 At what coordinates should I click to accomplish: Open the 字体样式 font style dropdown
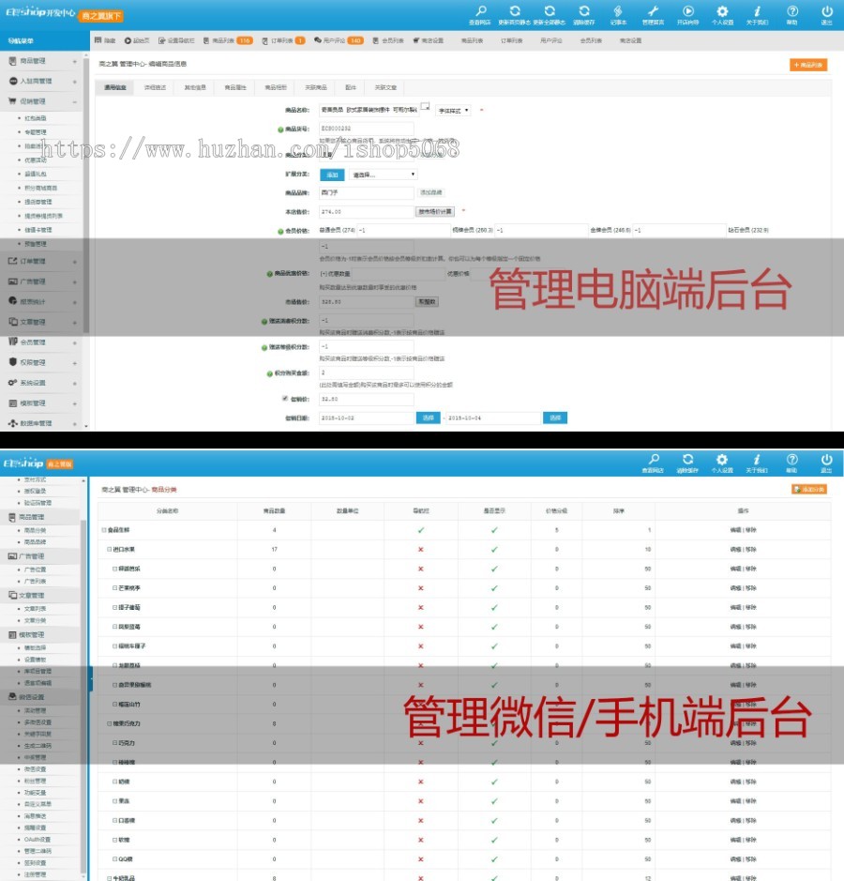coord(454,110)
